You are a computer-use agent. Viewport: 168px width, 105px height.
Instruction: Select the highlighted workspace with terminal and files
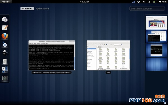157,36
